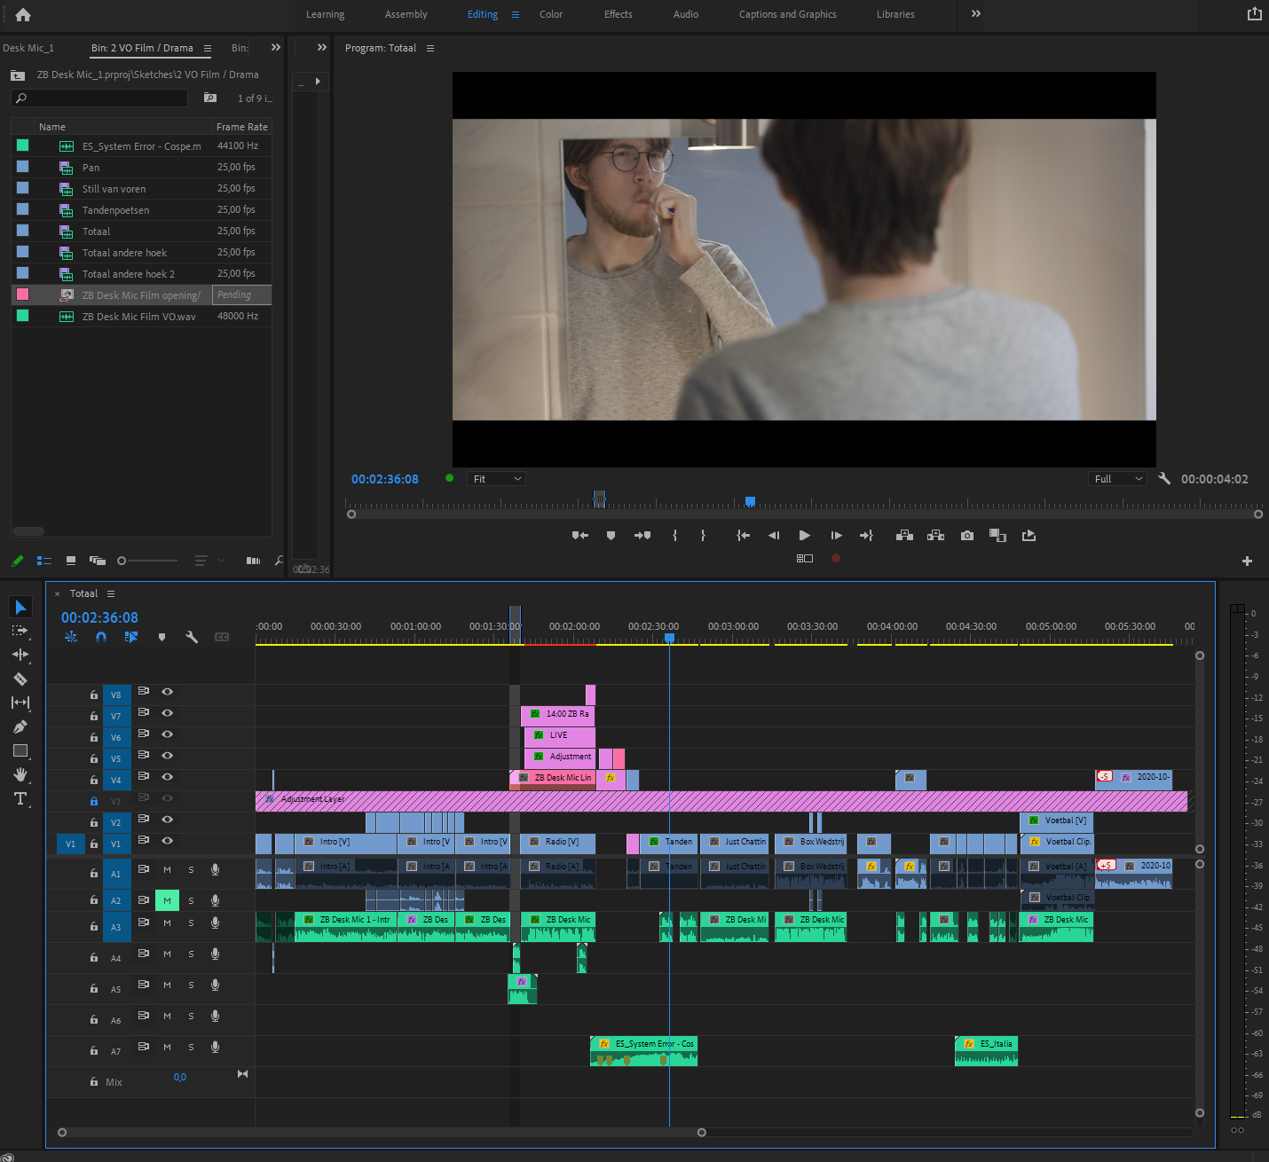Toggle snap in timeline magnet icon

101,637
